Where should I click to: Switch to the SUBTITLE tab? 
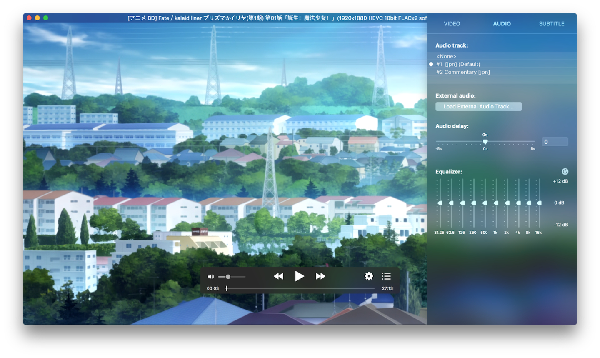pyautogui.click(x=551, y=24)
